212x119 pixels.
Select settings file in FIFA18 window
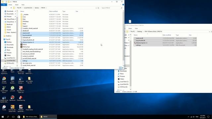click(x=52, y=61)
